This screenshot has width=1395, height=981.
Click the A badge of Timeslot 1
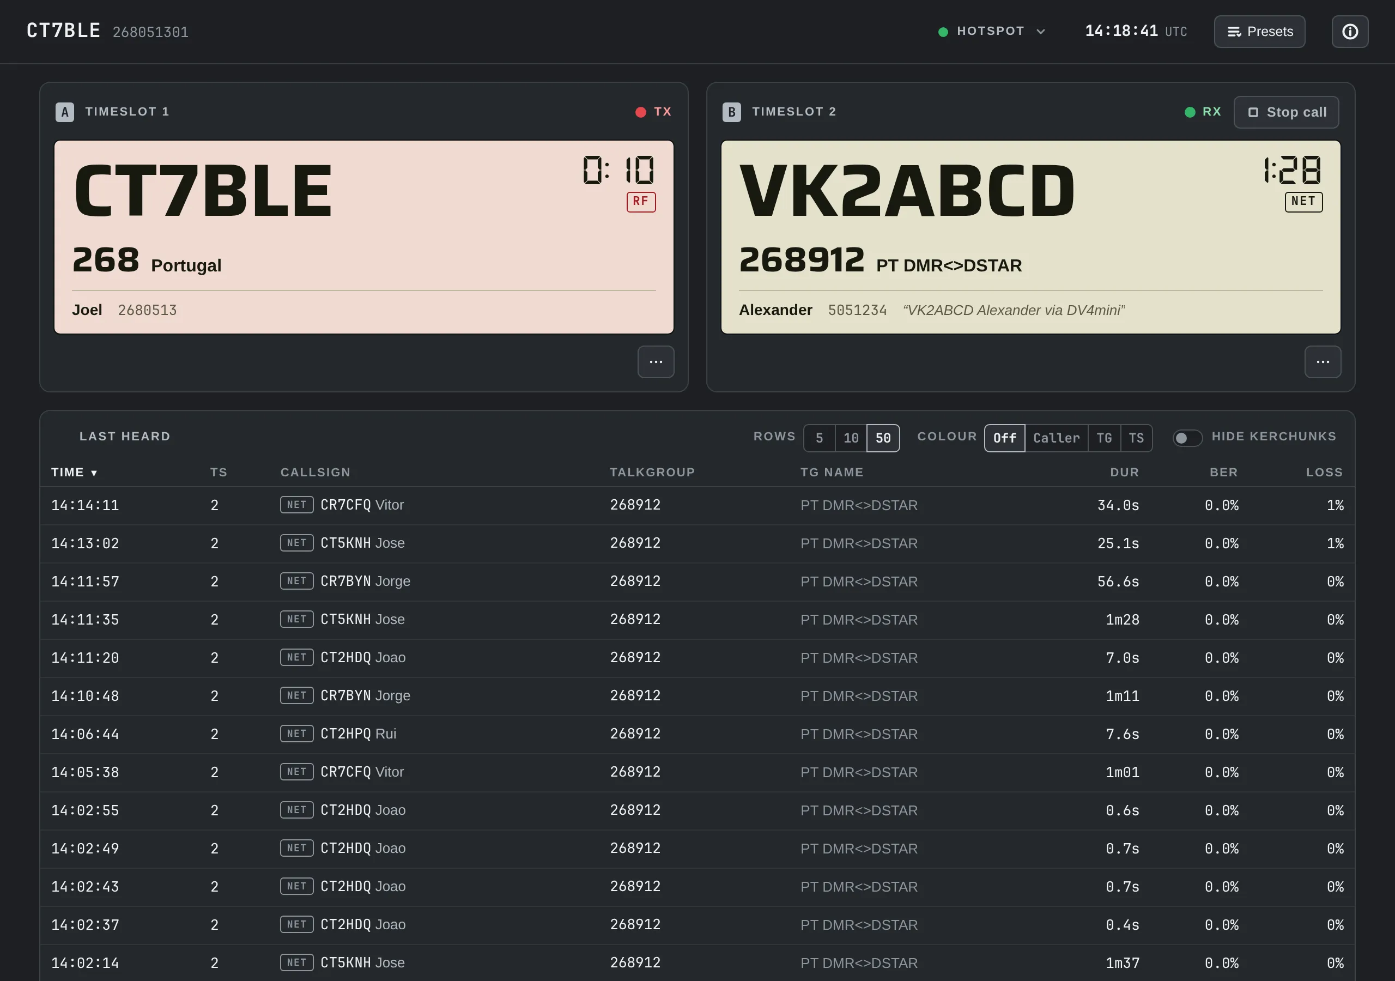tap(65, 112)
